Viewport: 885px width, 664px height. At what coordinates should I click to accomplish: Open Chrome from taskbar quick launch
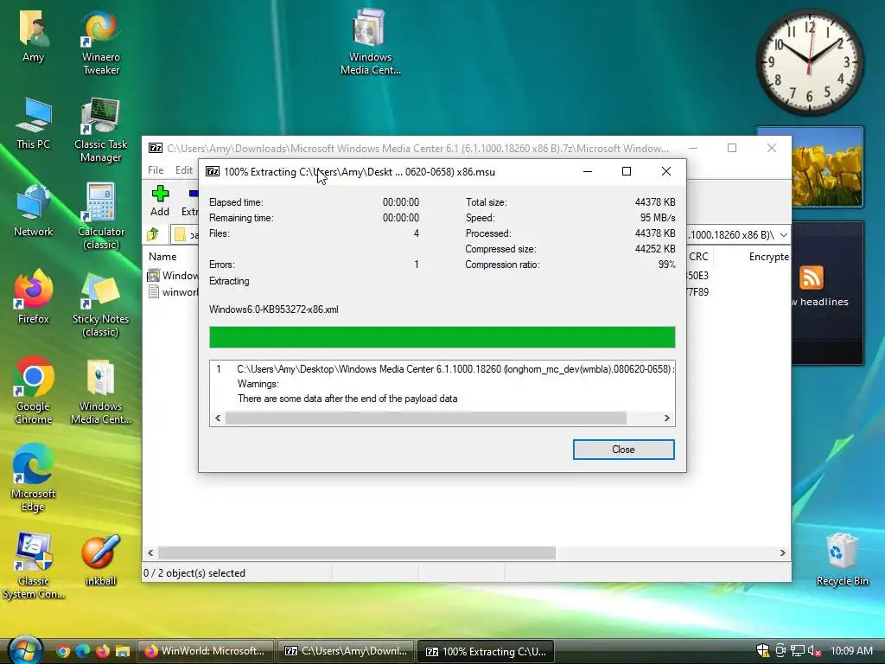tap(63, 651)
